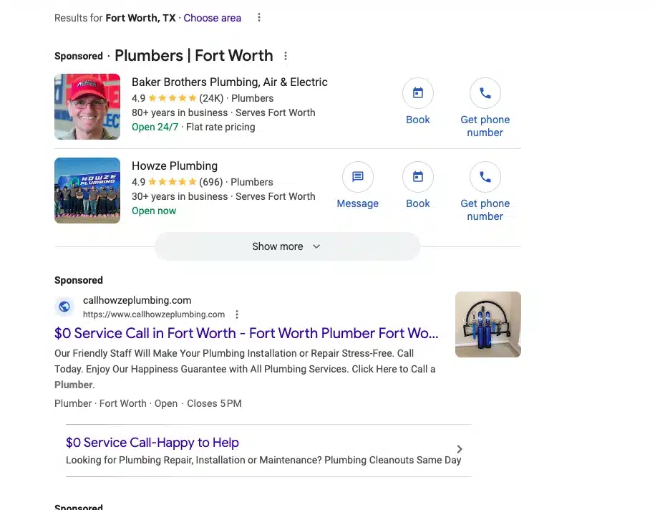Click the phone icon for Baker Brothers Plumbing

(x=485, y=93)
